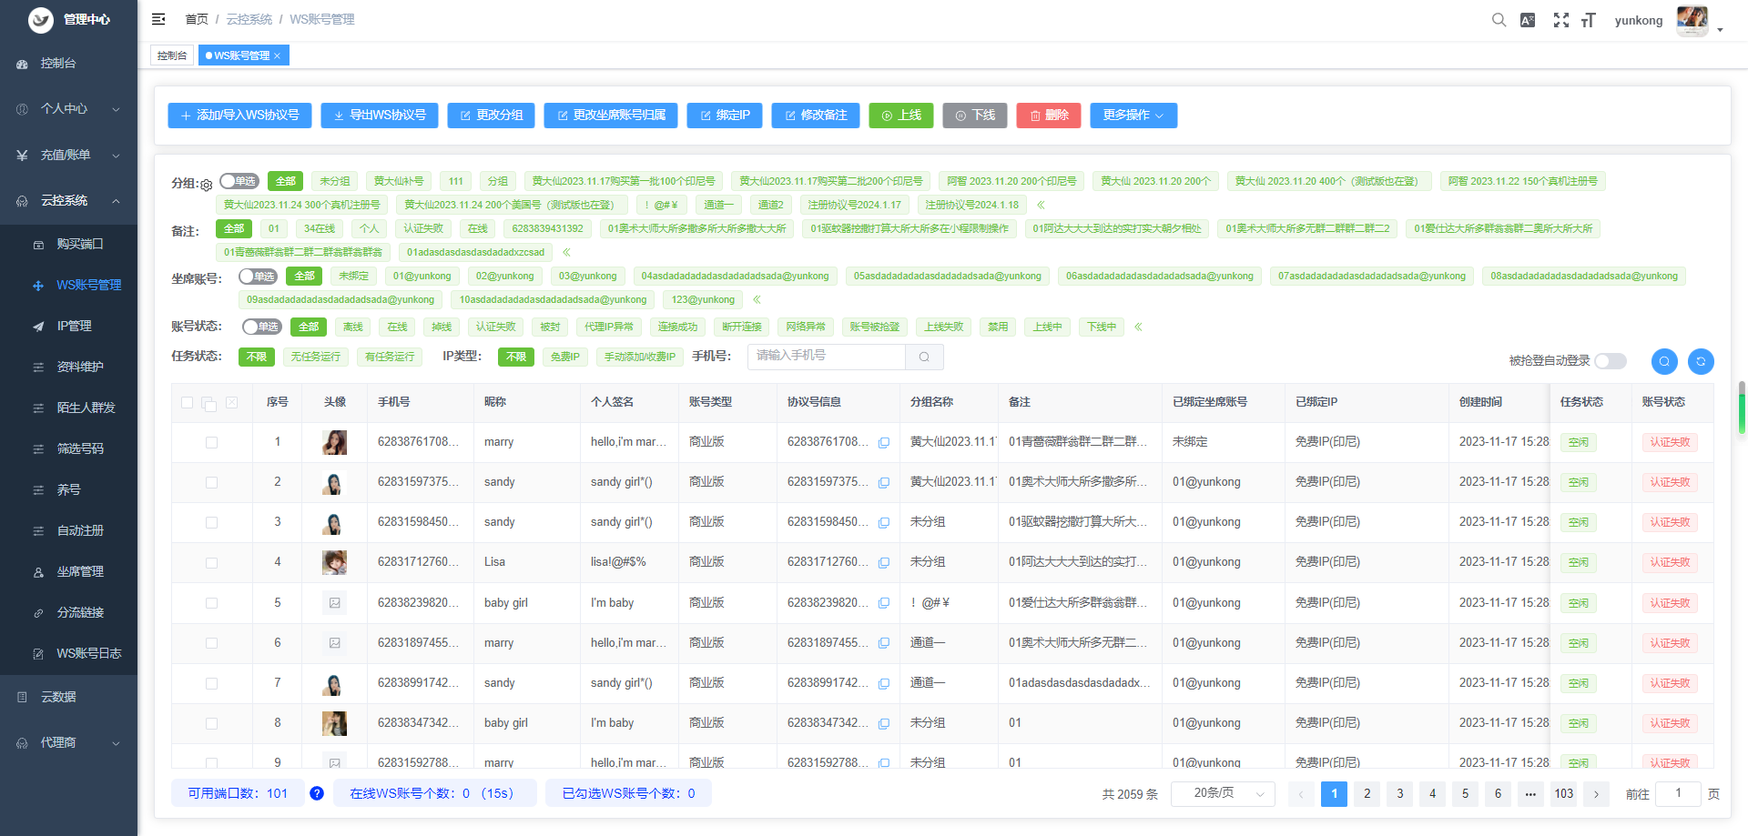Enable the auto-login after being kicked switch
1748x836 pixels.
pos(1610,361)
